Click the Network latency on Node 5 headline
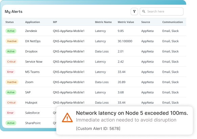197x139 pixels. click(x=132, y=113)
